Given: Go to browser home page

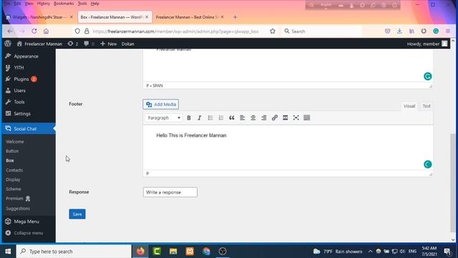Looking at the screenshot, I should coord(46,31).
